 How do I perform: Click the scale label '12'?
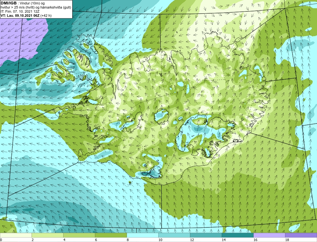(x=192, y=240)
